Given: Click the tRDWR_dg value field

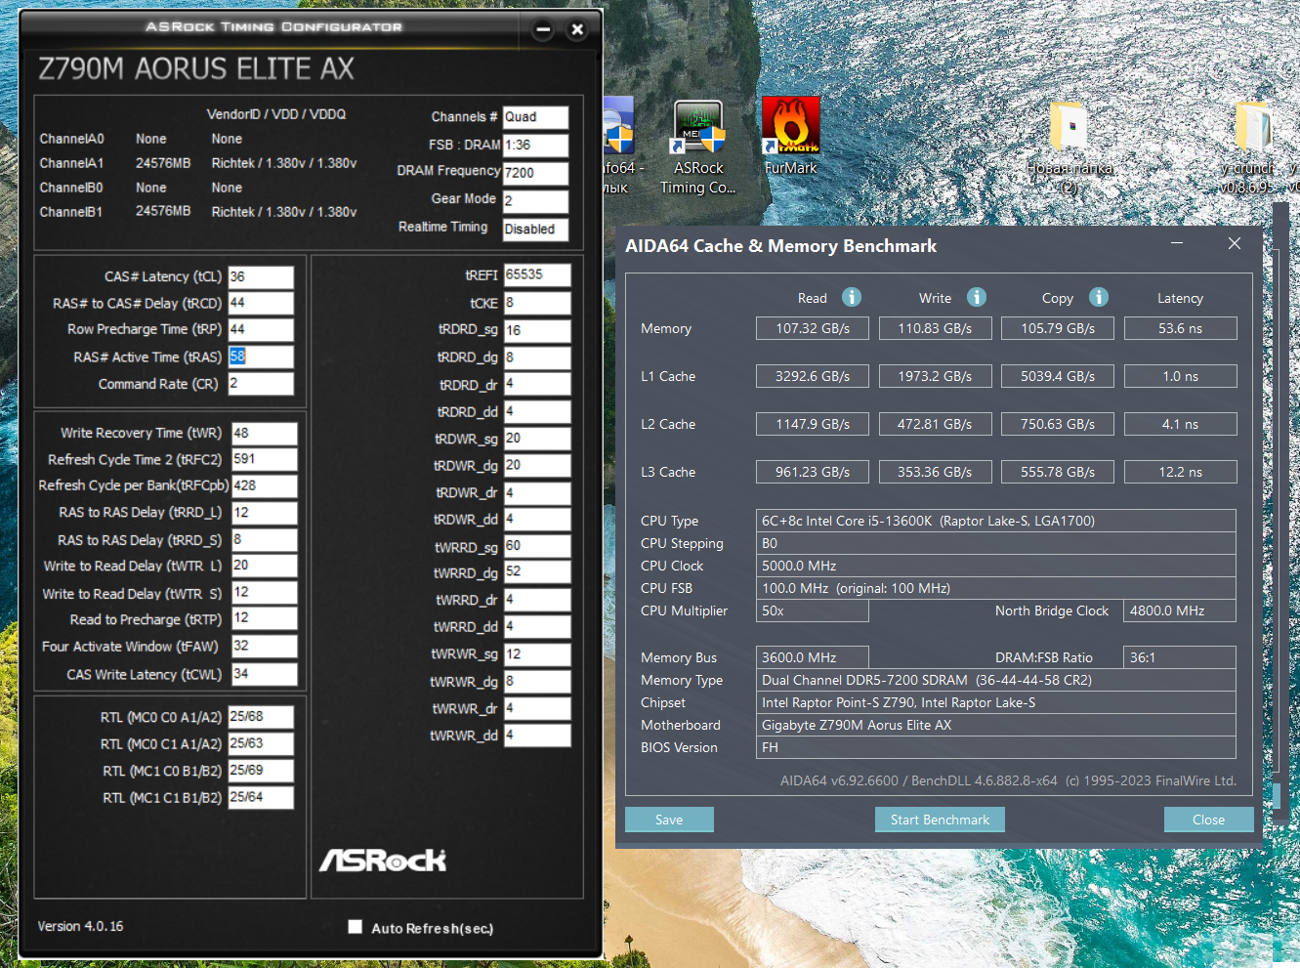Looking at the screenshot, I should coord(537,466).
